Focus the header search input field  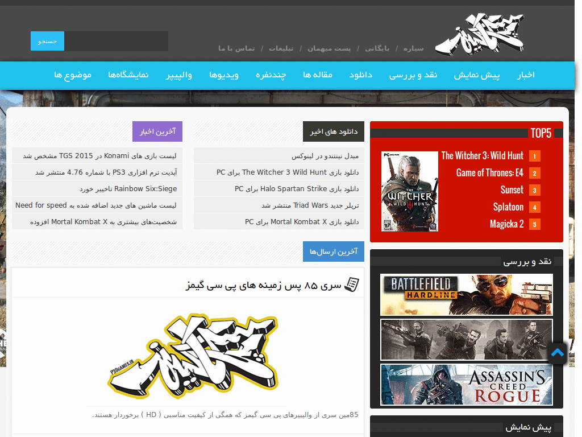pos(116,41)
